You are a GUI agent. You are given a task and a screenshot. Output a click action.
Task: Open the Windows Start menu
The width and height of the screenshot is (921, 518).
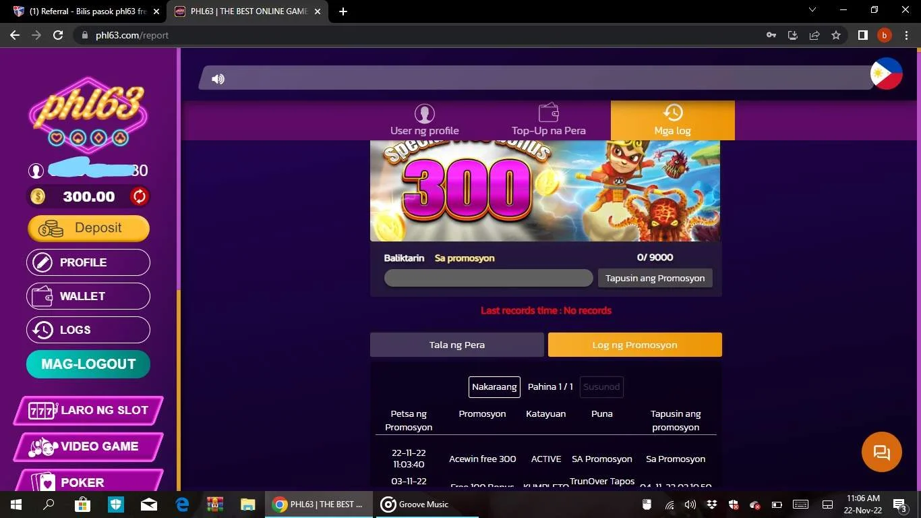(16, 505)
